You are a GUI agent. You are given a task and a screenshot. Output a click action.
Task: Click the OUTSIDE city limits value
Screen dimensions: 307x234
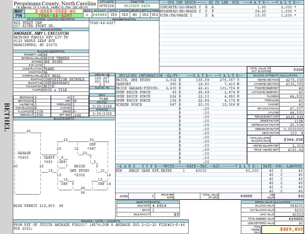pos(106,6)
